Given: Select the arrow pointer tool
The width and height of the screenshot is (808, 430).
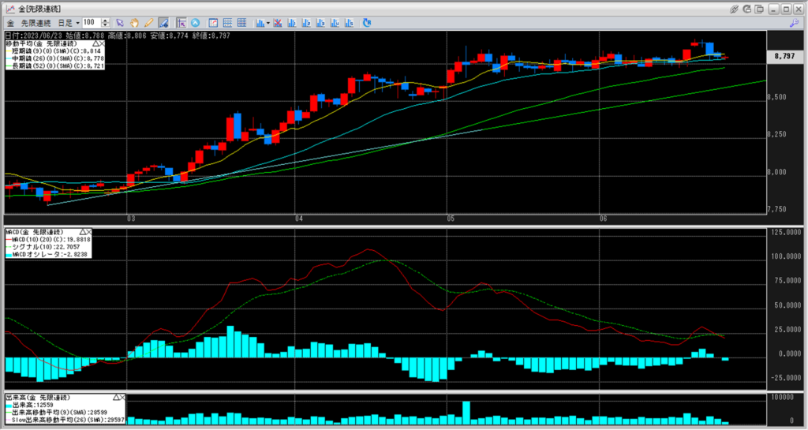Looking at the screenshot, I should pos(120,22).
